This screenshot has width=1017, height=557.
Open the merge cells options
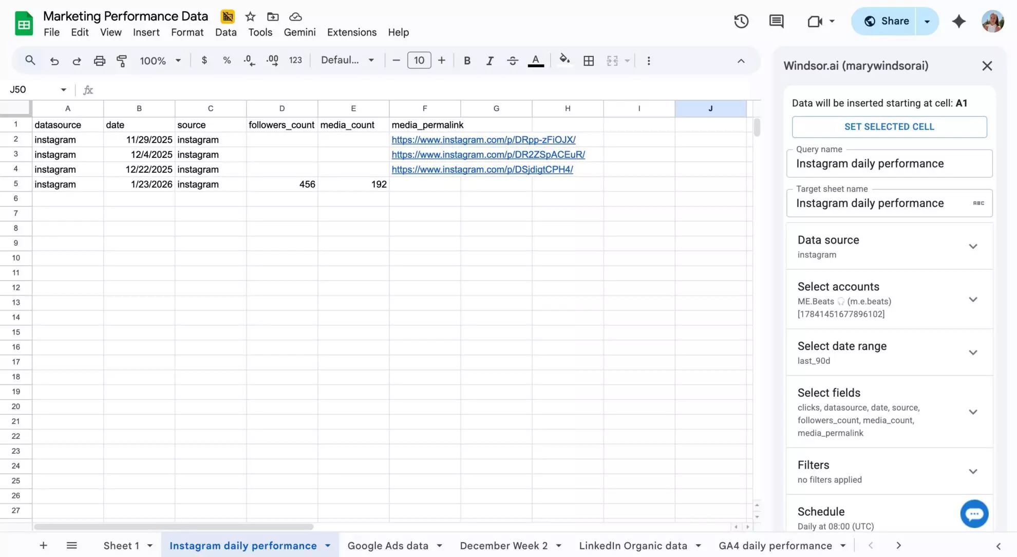point(615,60)
